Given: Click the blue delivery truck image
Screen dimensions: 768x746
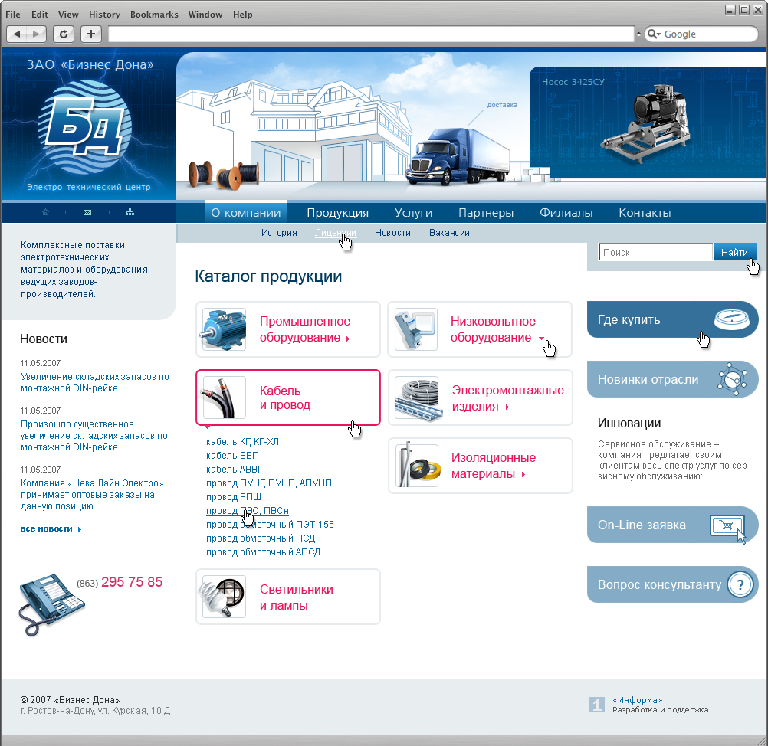Looking at the screenshot, I should click(458, 157).
